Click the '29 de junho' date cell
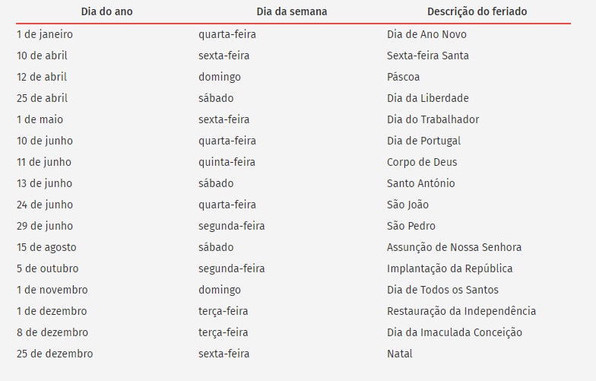Viewport: 596px width, 381px height. click(45, 226)
